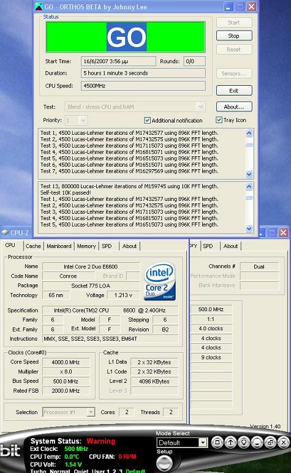This screenshot has width=291, height=473.
Task: Click upper log scrollbar thumb
Action: (249, 145)
